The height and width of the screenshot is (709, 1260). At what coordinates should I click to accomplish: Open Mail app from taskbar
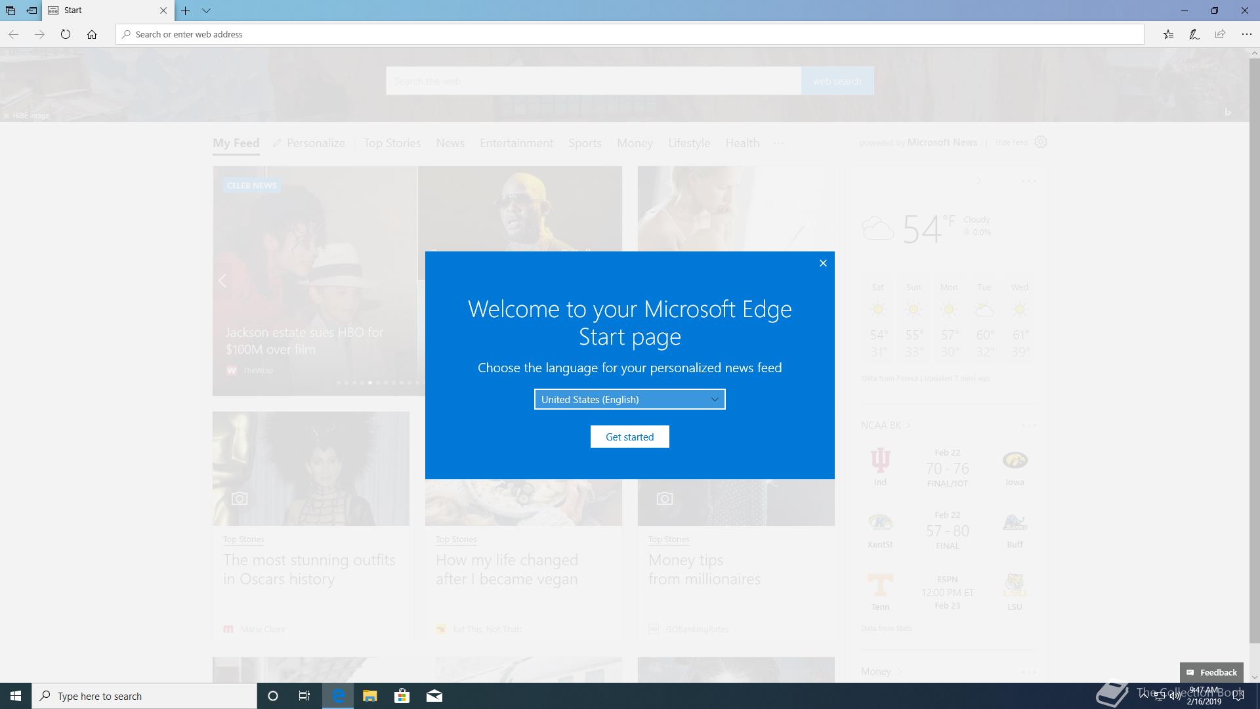coord(434,696)
